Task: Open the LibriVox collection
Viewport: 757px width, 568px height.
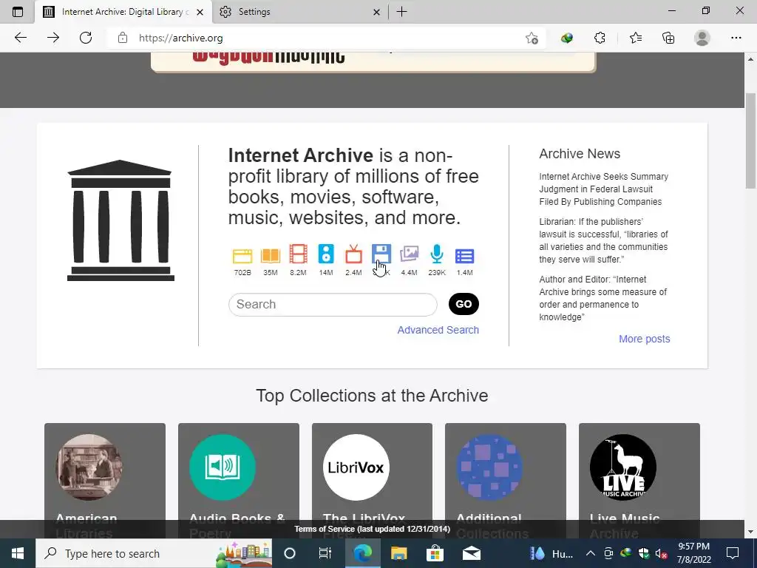Action: click(x=373, y=481)
